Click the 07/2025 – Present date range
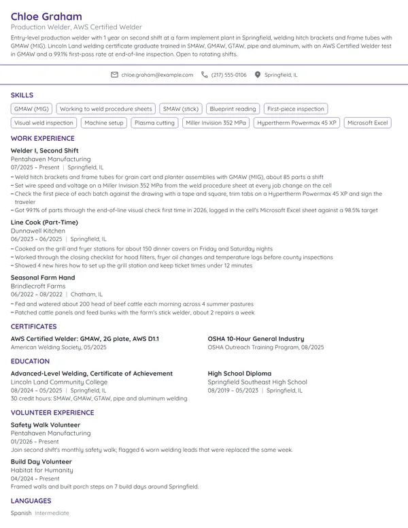The height and width of the screenshot is (528, 408). (x=35, y=167)
